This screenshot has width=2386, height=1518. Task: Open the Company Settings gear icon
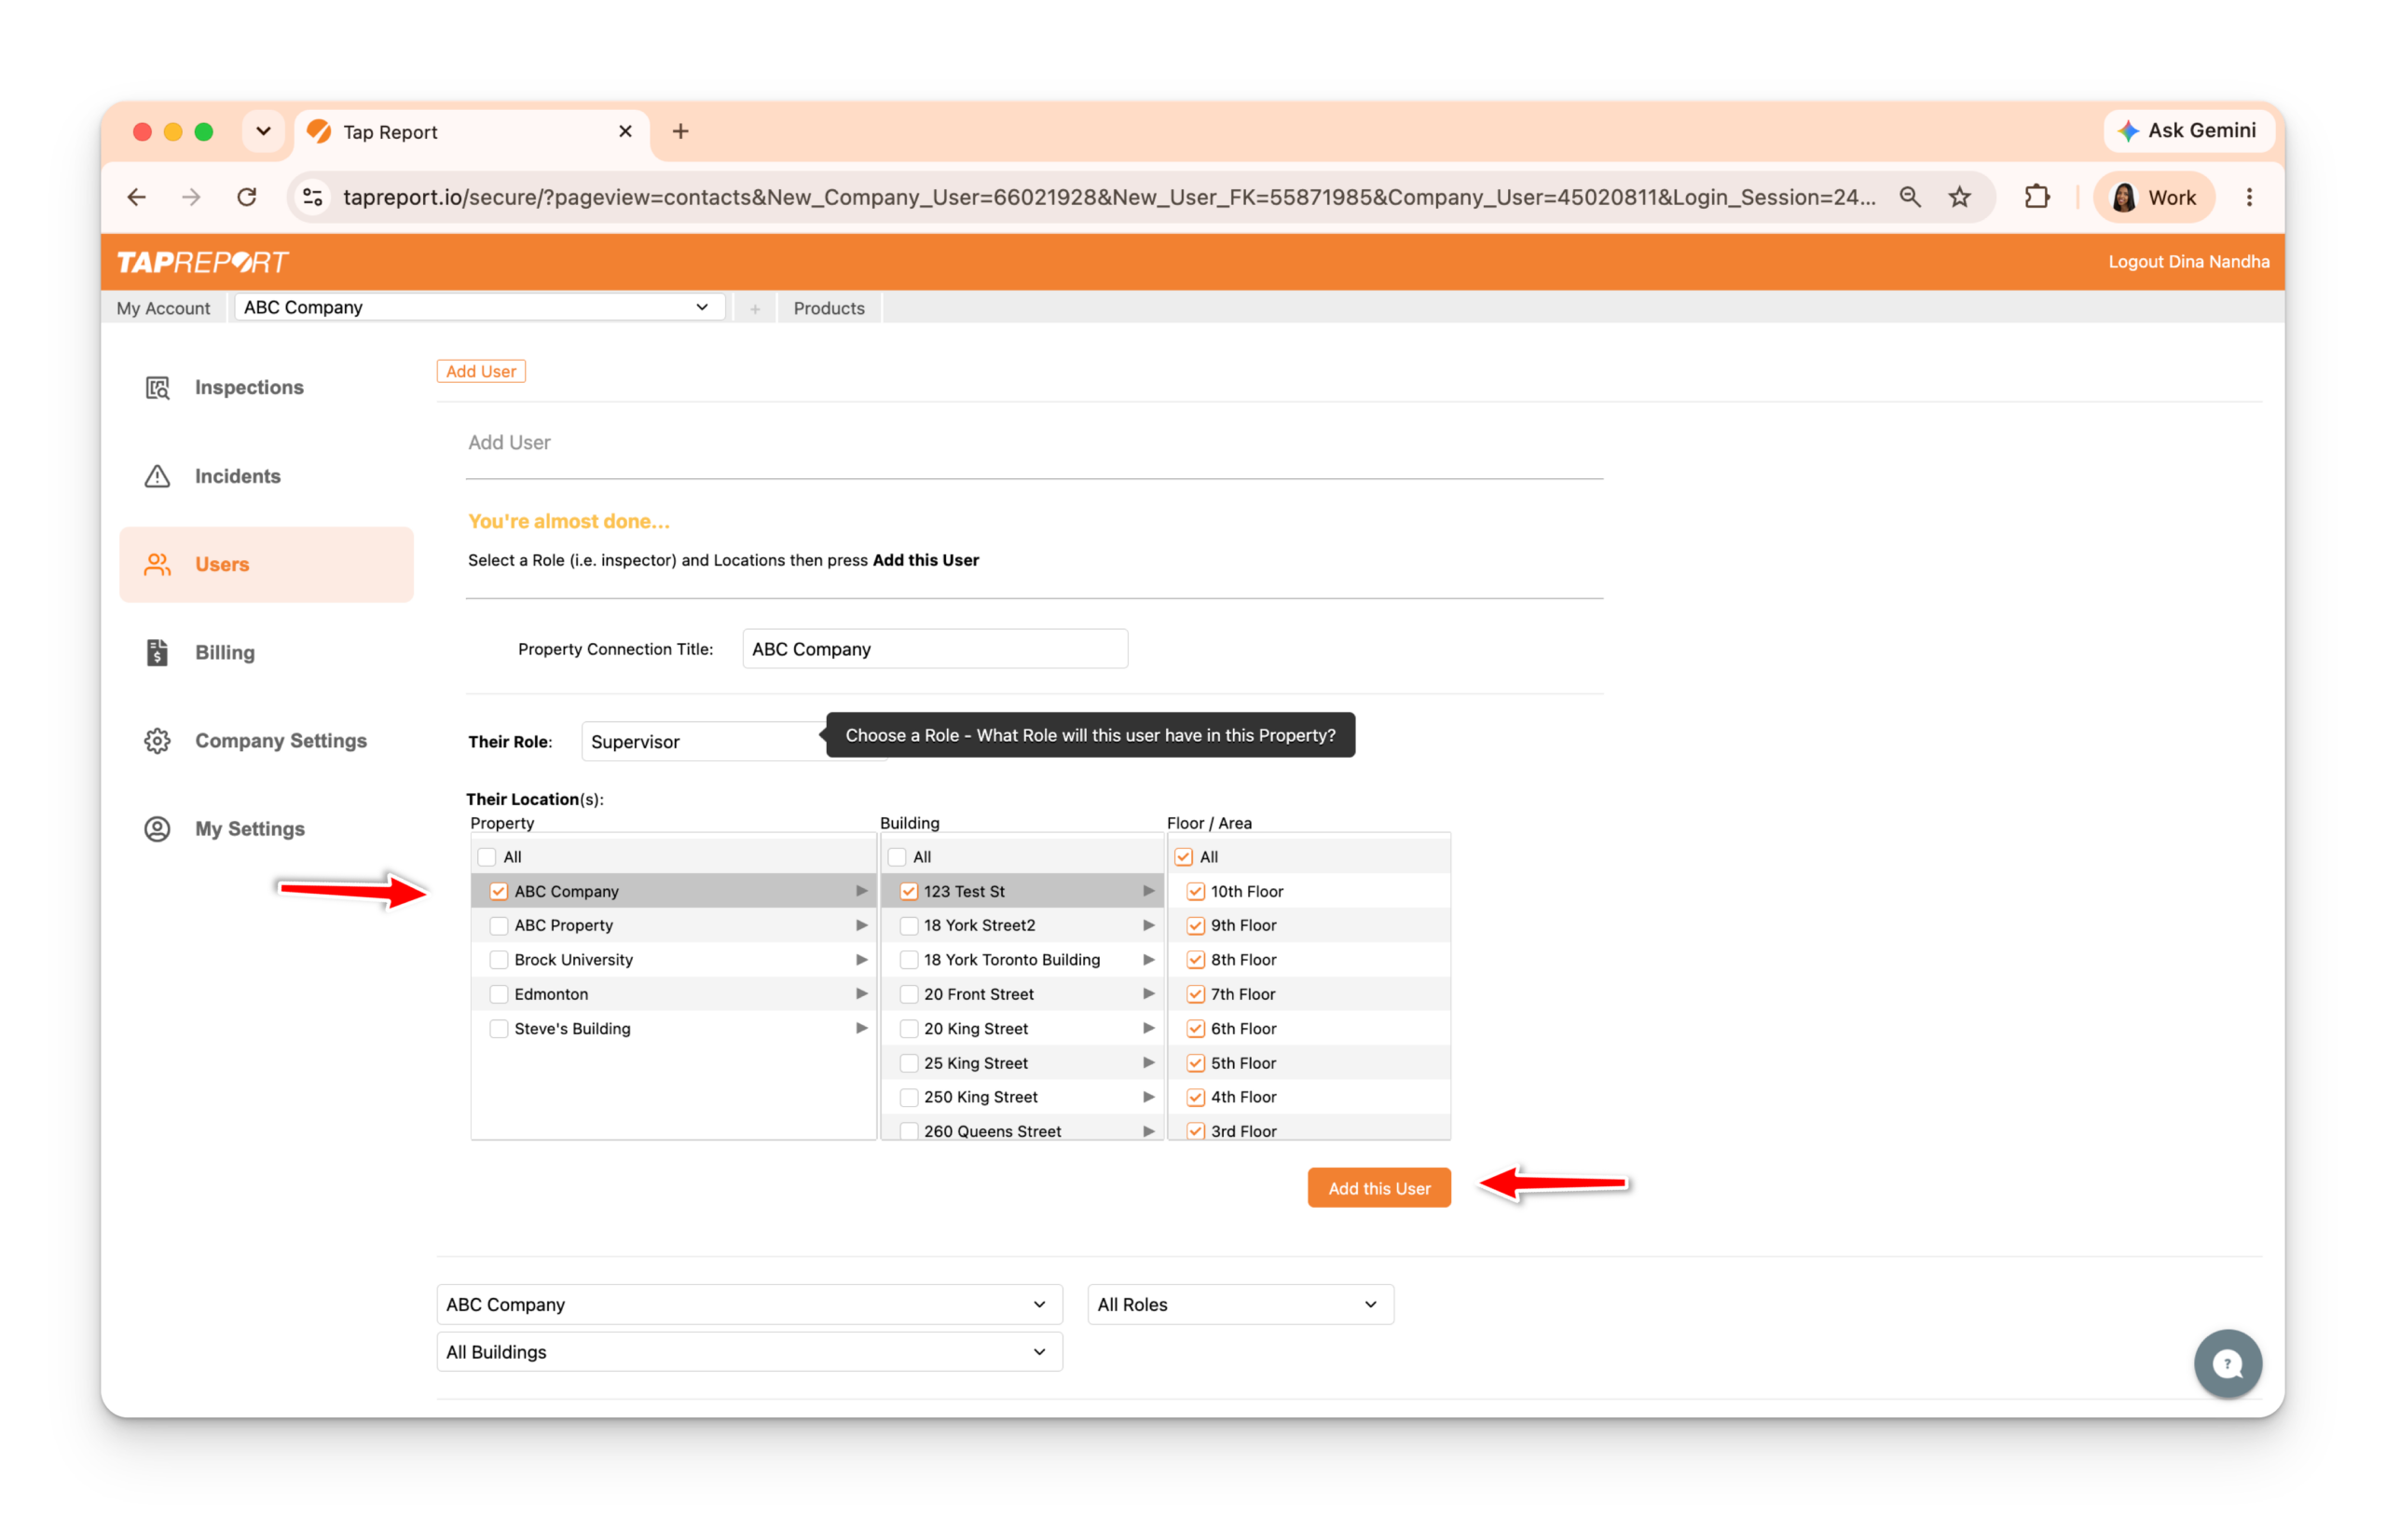point(158,740)
